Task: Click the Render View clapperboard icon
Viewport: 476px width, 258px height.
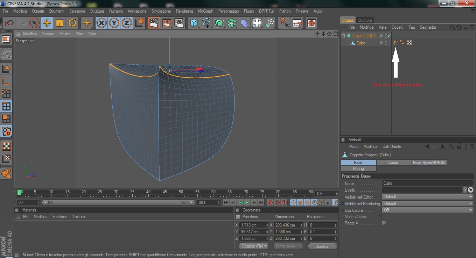Action: coord(153,23)
